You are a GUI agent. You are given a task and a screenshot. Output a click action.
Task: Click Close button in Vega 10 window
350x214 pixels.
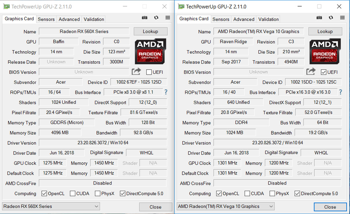point(330,207)
